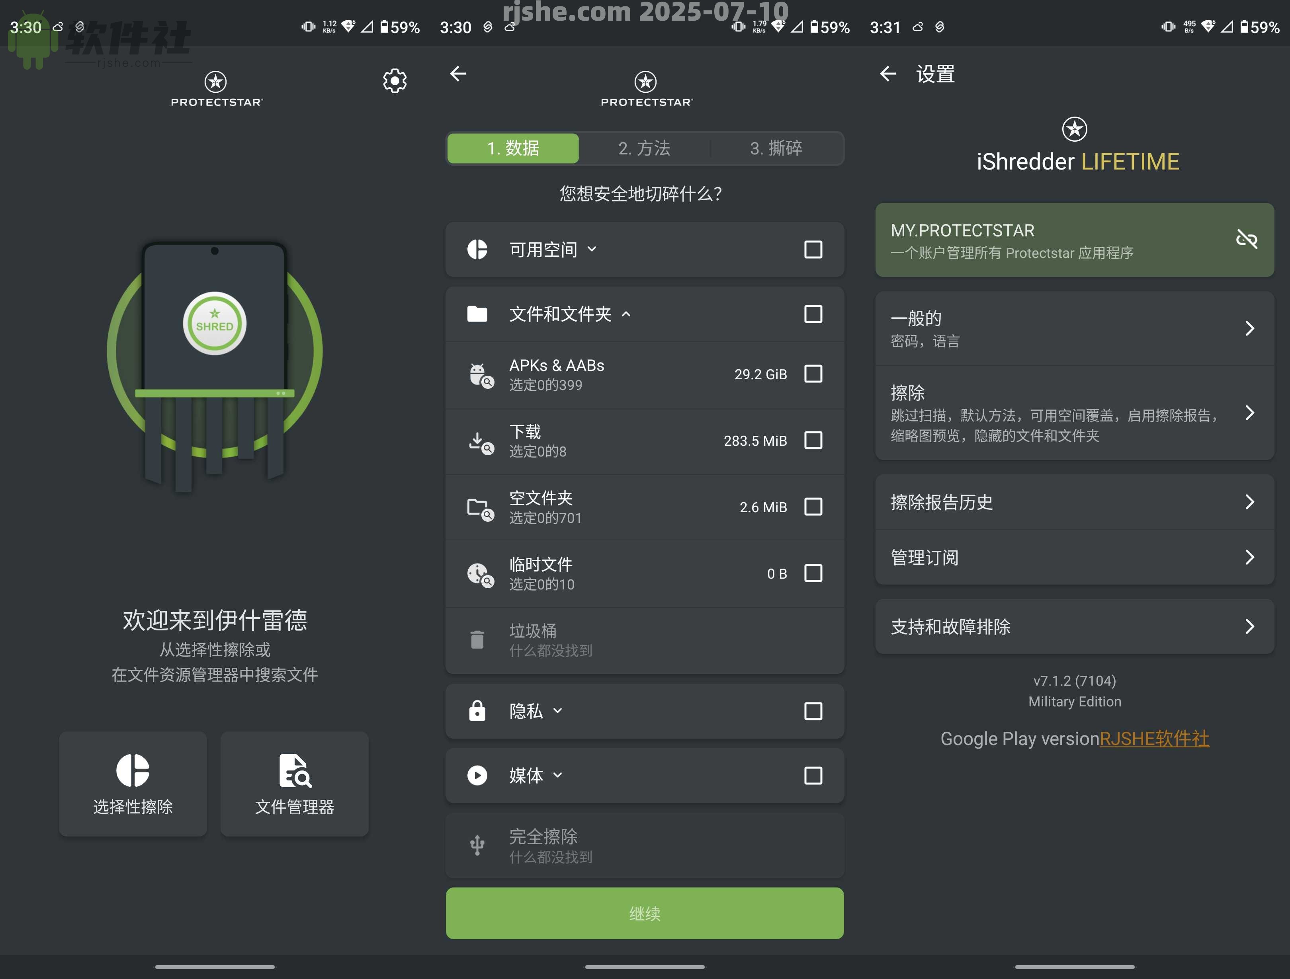Screen dimensions: 1290x979
Task: Tap the privacy lock icon
Action: coord(478,711)
